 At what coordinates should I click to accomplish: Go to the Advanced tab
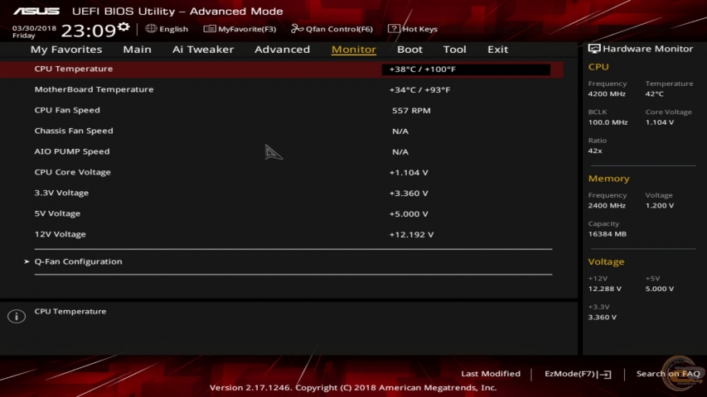click(283, 50)
